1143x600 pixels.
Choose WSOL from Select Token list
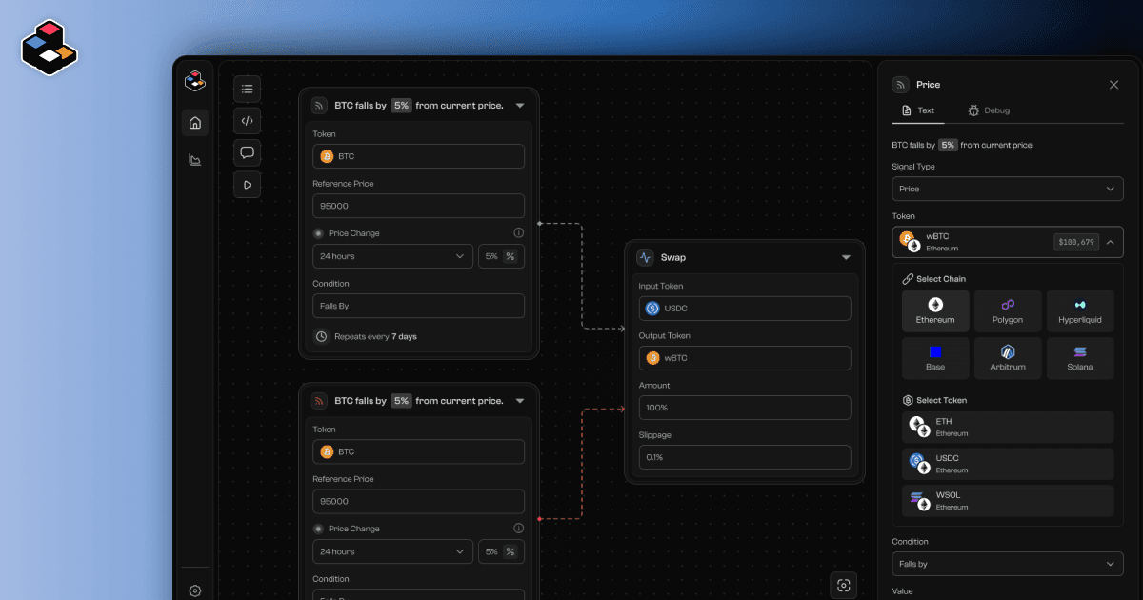(1008, 501)
